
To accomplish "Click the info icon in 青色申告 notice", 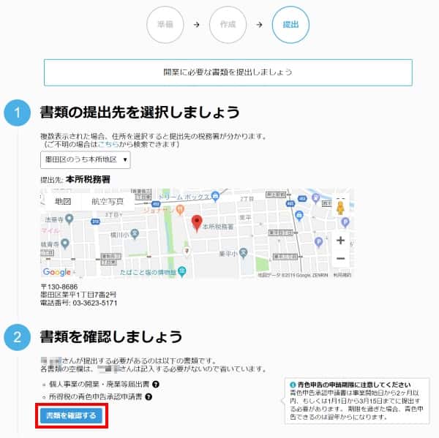I will [x=293, y=385].
